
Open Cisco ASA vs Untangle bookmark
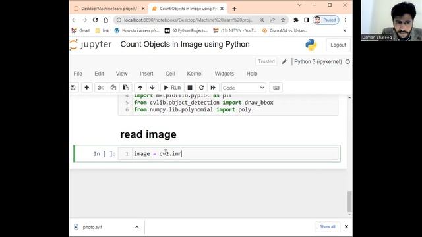click(285, 31)
